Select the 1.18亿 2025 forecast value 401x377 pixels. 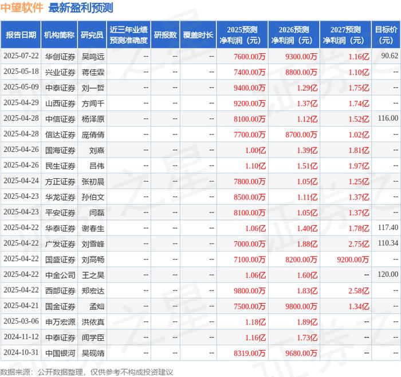[255, 322]
